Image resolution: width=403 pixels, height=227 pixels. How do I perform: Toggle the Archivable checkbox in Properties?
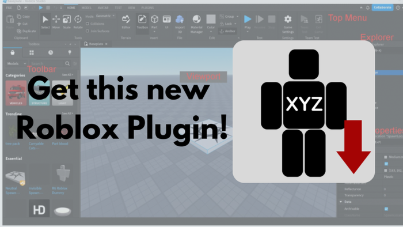click(386, 209)
